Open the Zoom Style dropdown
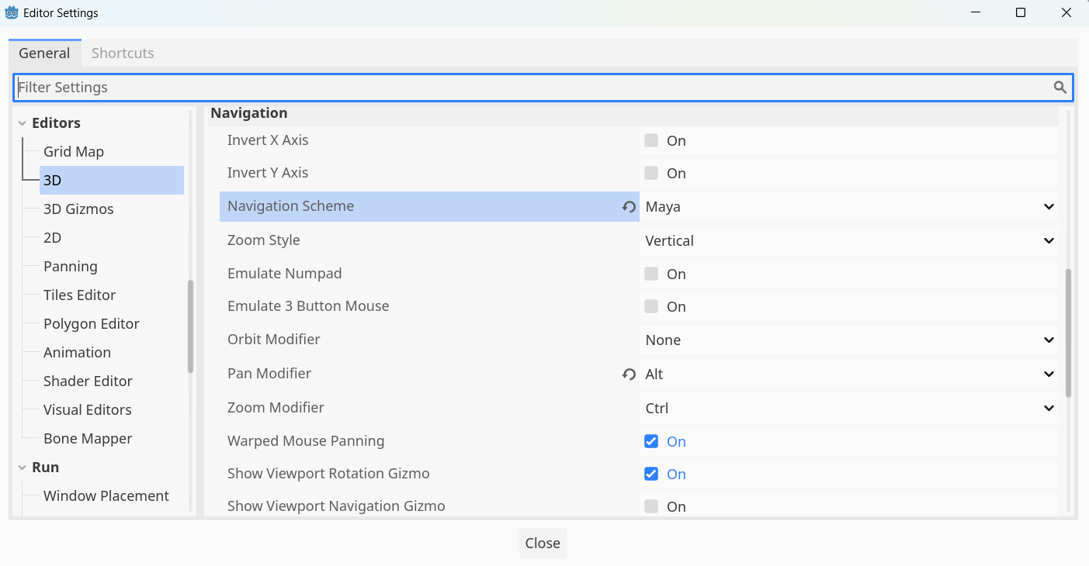Image resolution: width=1089 pixels, height=566 pixels. [849, 241]
